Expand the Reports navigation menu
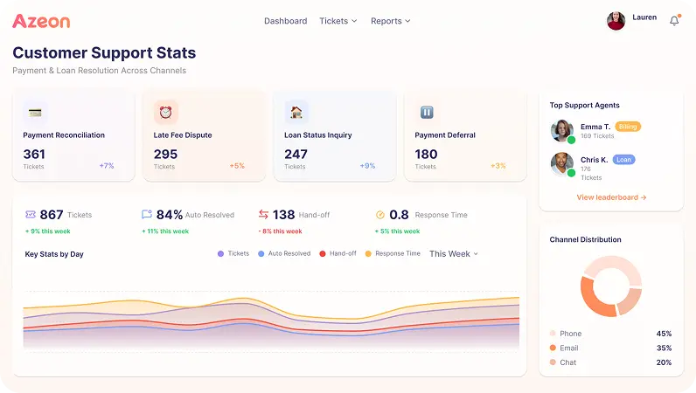The width and height of the screenshot is (696, 393). (390, 21)
